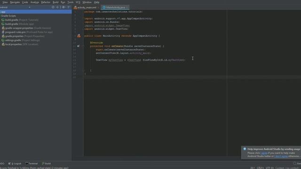Click the collapse all icon in Project panel
Screen dimensions: 301x169
tap(57, 7)
